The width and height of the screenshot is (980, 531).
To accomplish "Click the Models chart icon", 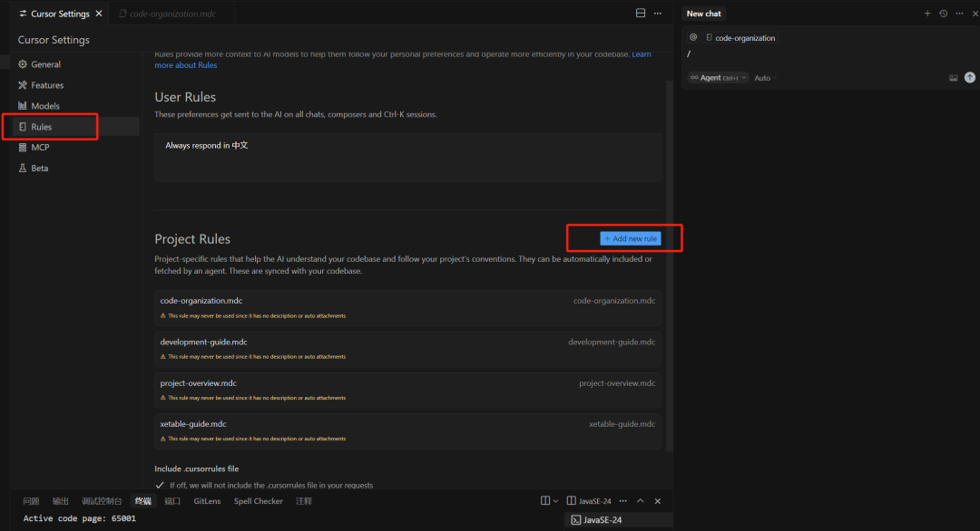I will coord(23,106).
